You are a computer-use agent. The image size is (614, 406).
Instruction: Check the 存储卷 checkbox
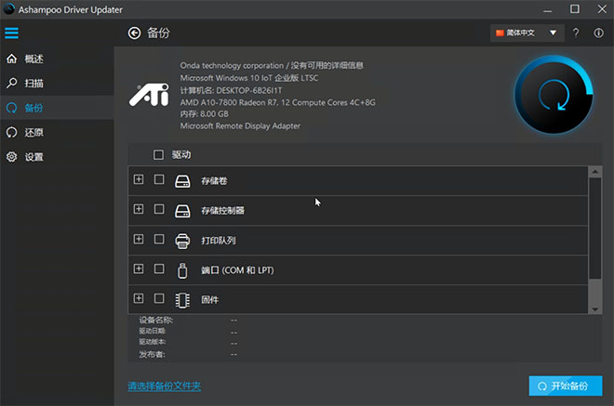pos(159,179)
